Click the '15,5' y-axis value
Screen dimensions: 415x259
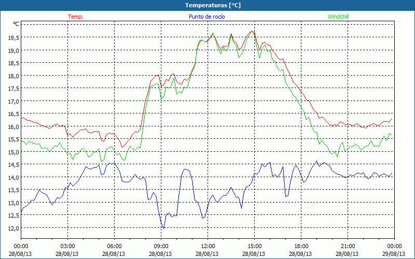tap(13, 139)
